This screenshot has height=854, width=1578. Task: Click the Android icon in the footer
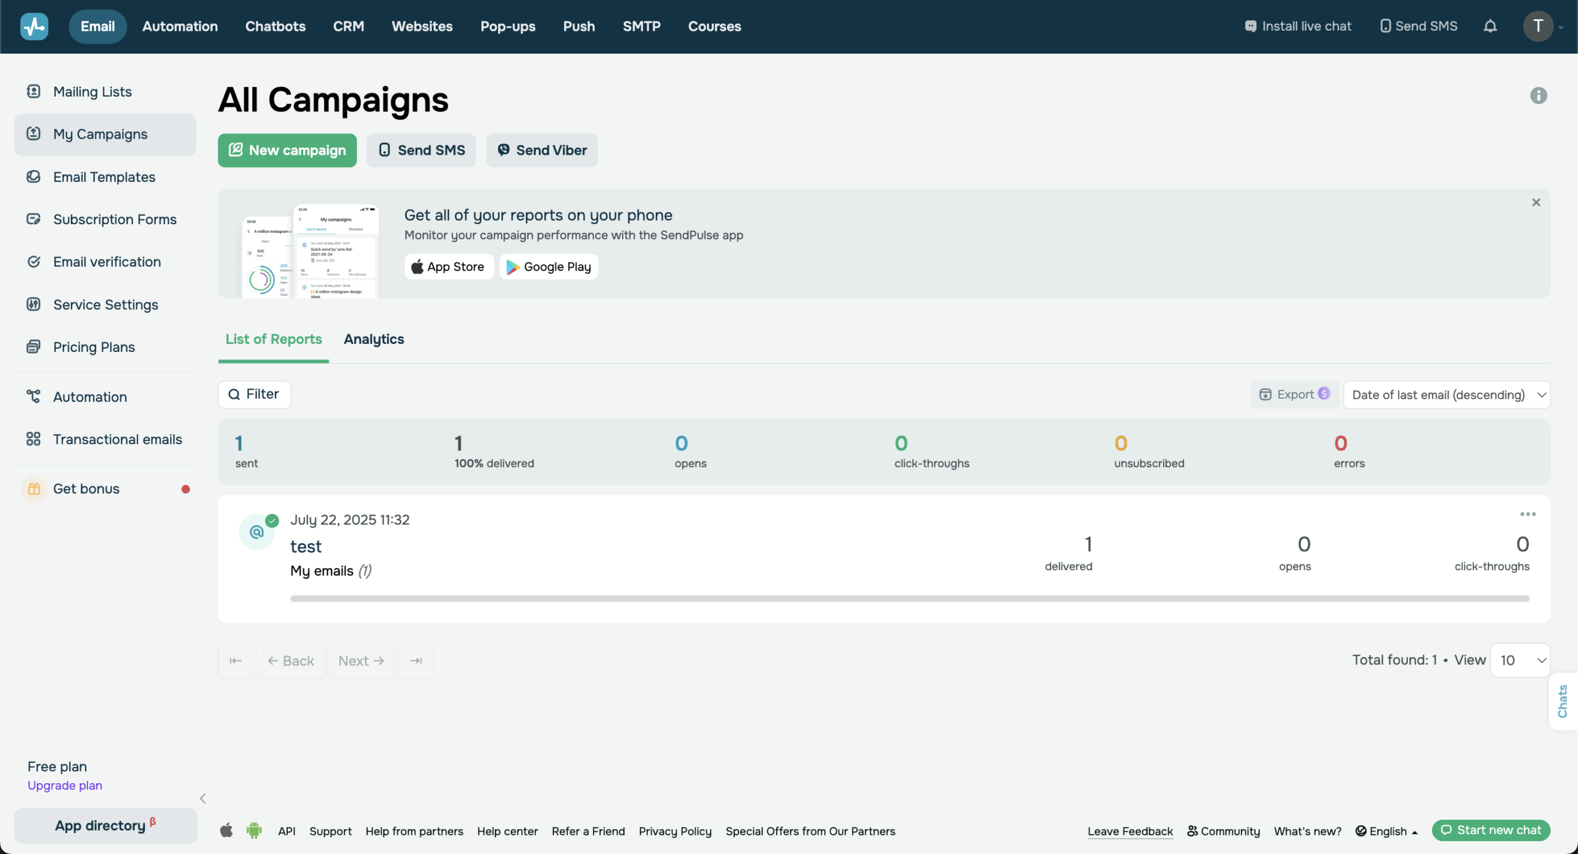(254, 831)
